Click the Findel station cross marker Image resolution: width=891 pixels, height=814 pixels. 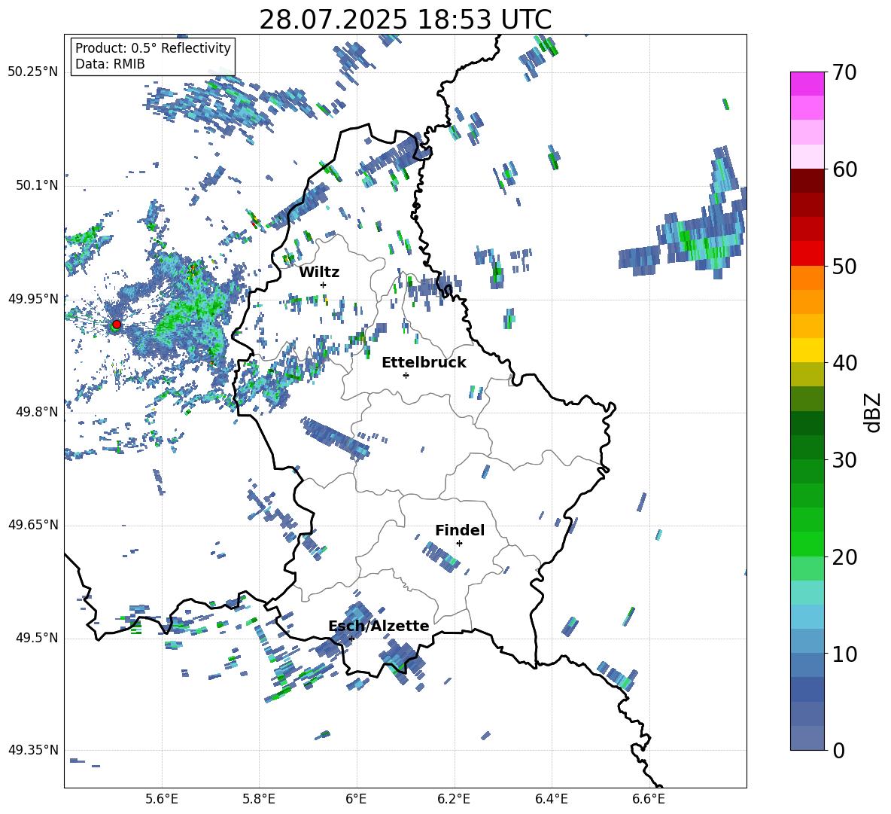(x=459, y=544)
